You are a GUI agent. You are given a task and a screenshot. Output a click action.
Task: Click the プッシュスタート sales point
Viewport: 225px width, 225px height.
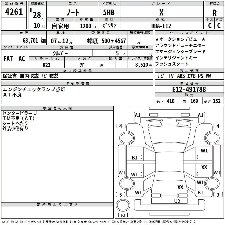coord(172,64)
